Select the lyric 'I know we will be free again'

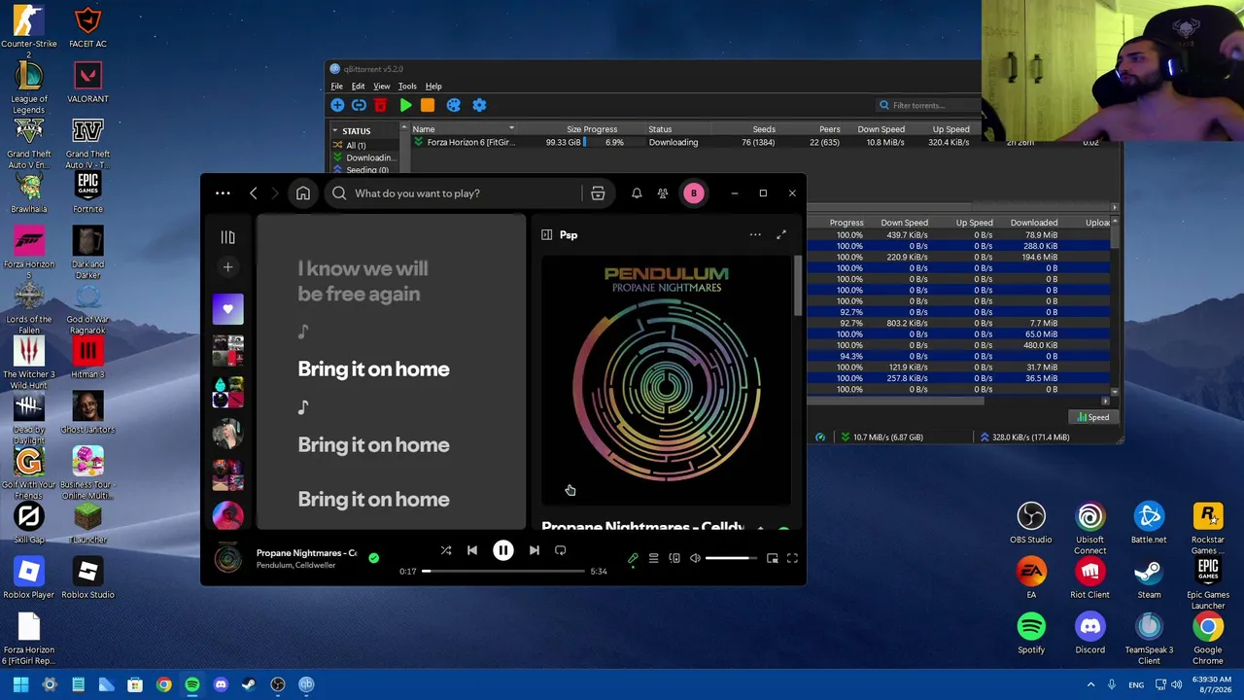click(x=363, y=281)
